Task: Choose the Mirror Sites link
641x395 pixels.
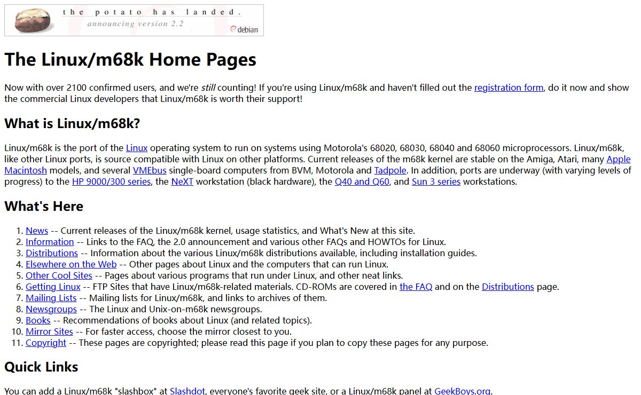Action: [x=49, y=331]
